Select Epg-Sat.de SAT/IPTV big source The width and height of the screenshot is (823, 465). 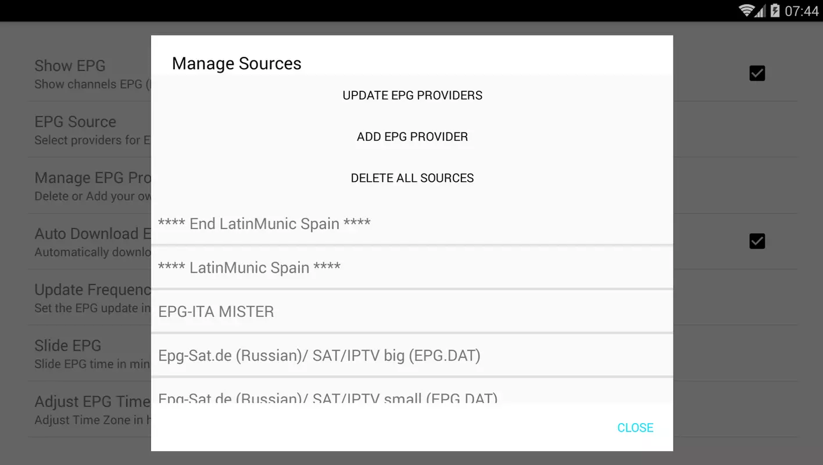pyautogui.click(x=412, y=355)
